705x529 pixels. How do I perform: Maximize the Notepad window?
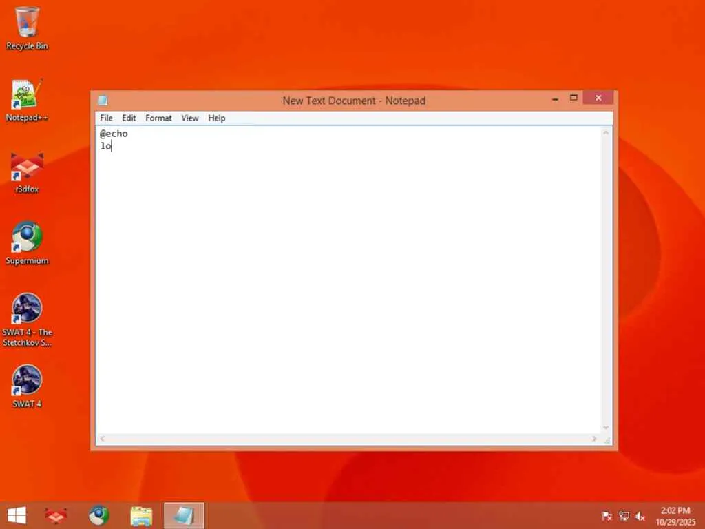pyautogui.click(x=574, y=98)
